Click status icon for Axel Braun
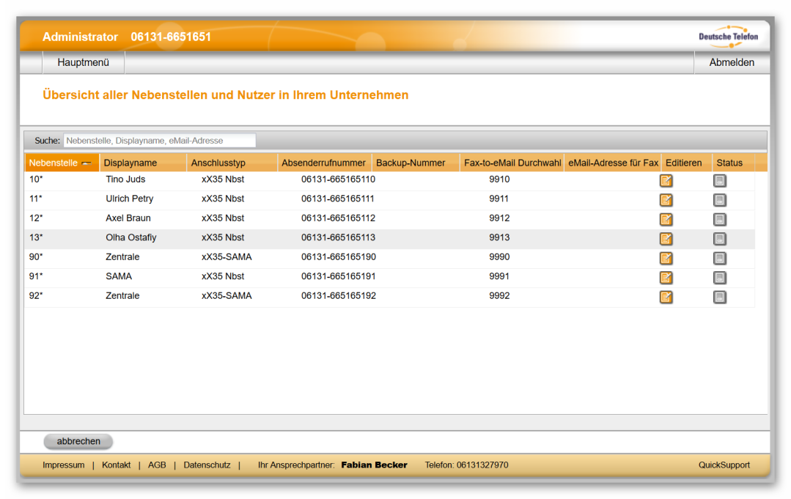This screenshot has height=499, width=791. point(719,219)
